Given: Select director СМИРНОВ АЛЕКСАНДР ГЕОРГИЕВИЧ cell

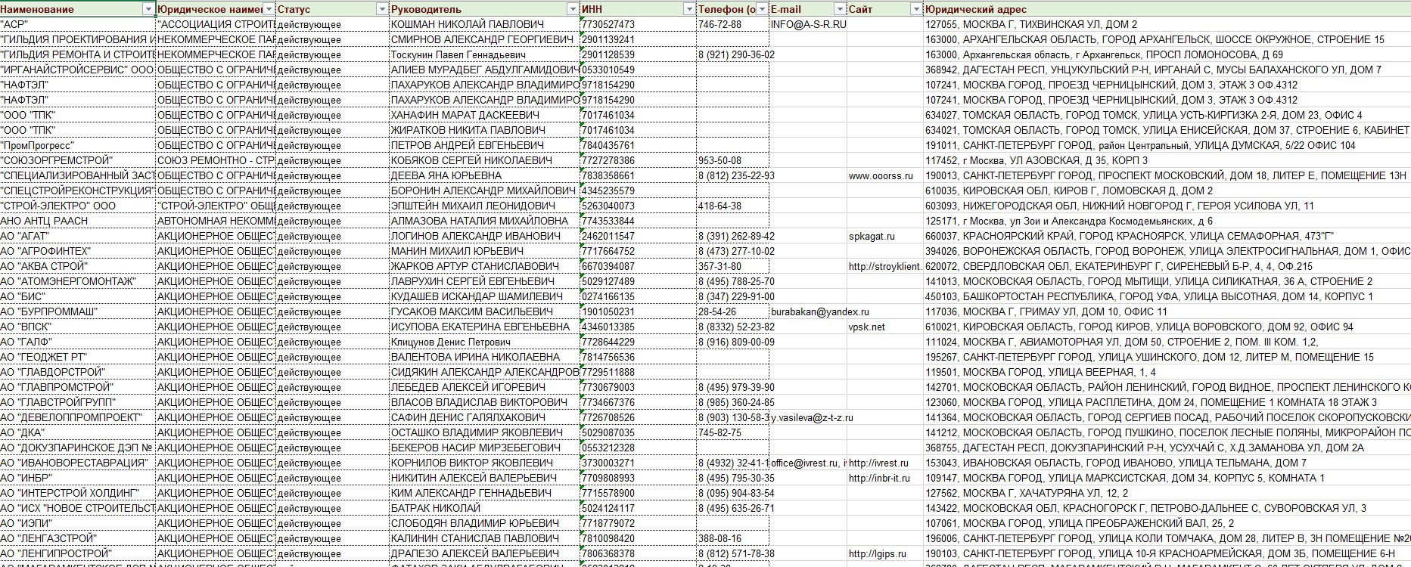Looking at the screenshot, I should click(x=484, y=39).
